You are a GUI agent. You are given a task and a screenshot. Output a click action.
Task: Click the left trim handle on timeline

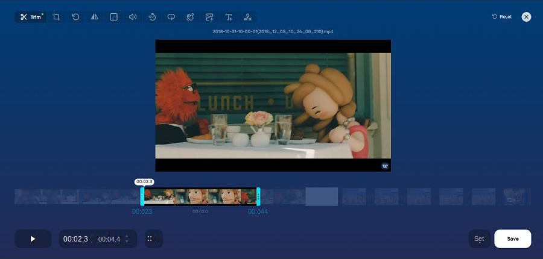tap(142, 196)
